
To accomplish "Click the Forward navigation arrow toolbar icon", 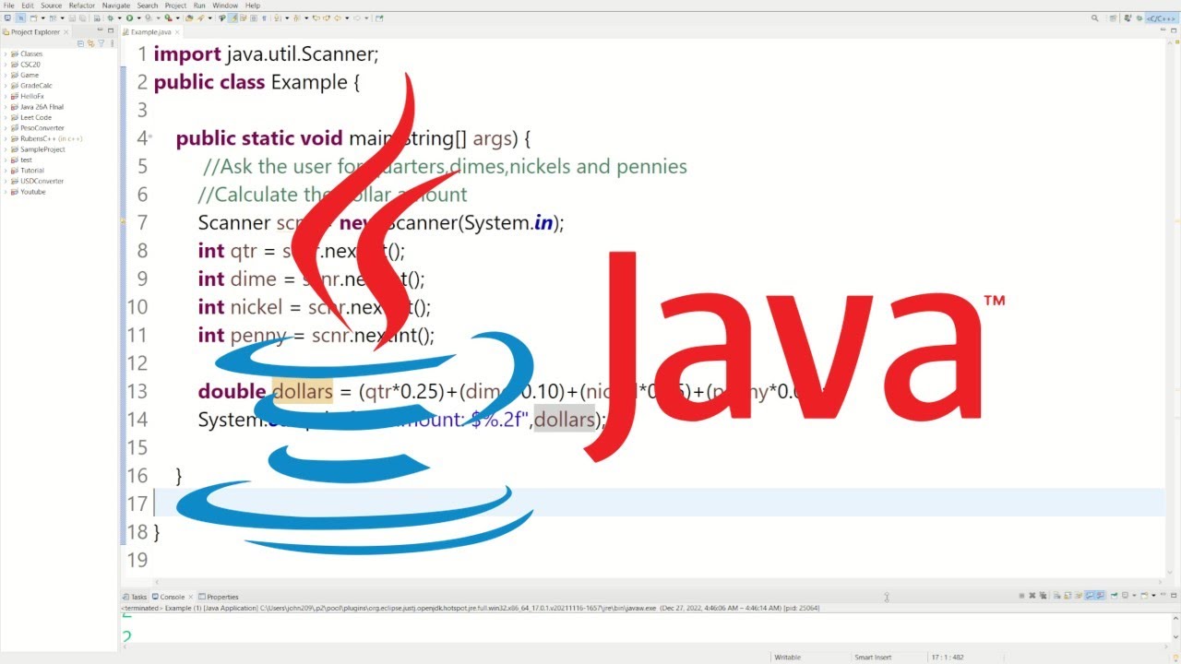I will tap(357, 18).
